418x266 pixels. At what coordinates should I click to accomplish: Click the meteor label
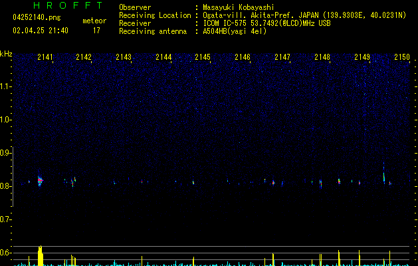click(94, 21)
